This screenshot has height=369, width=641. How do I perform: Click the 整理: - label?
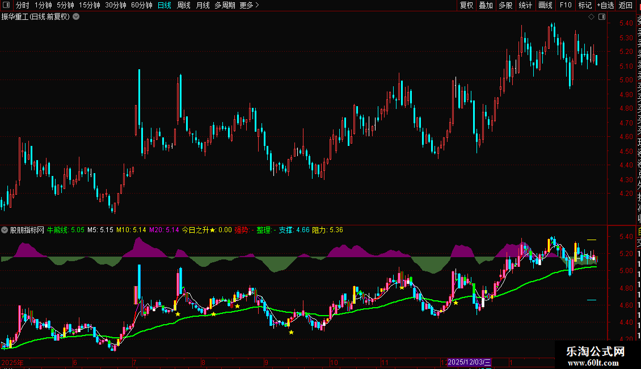tap(266, 230)
